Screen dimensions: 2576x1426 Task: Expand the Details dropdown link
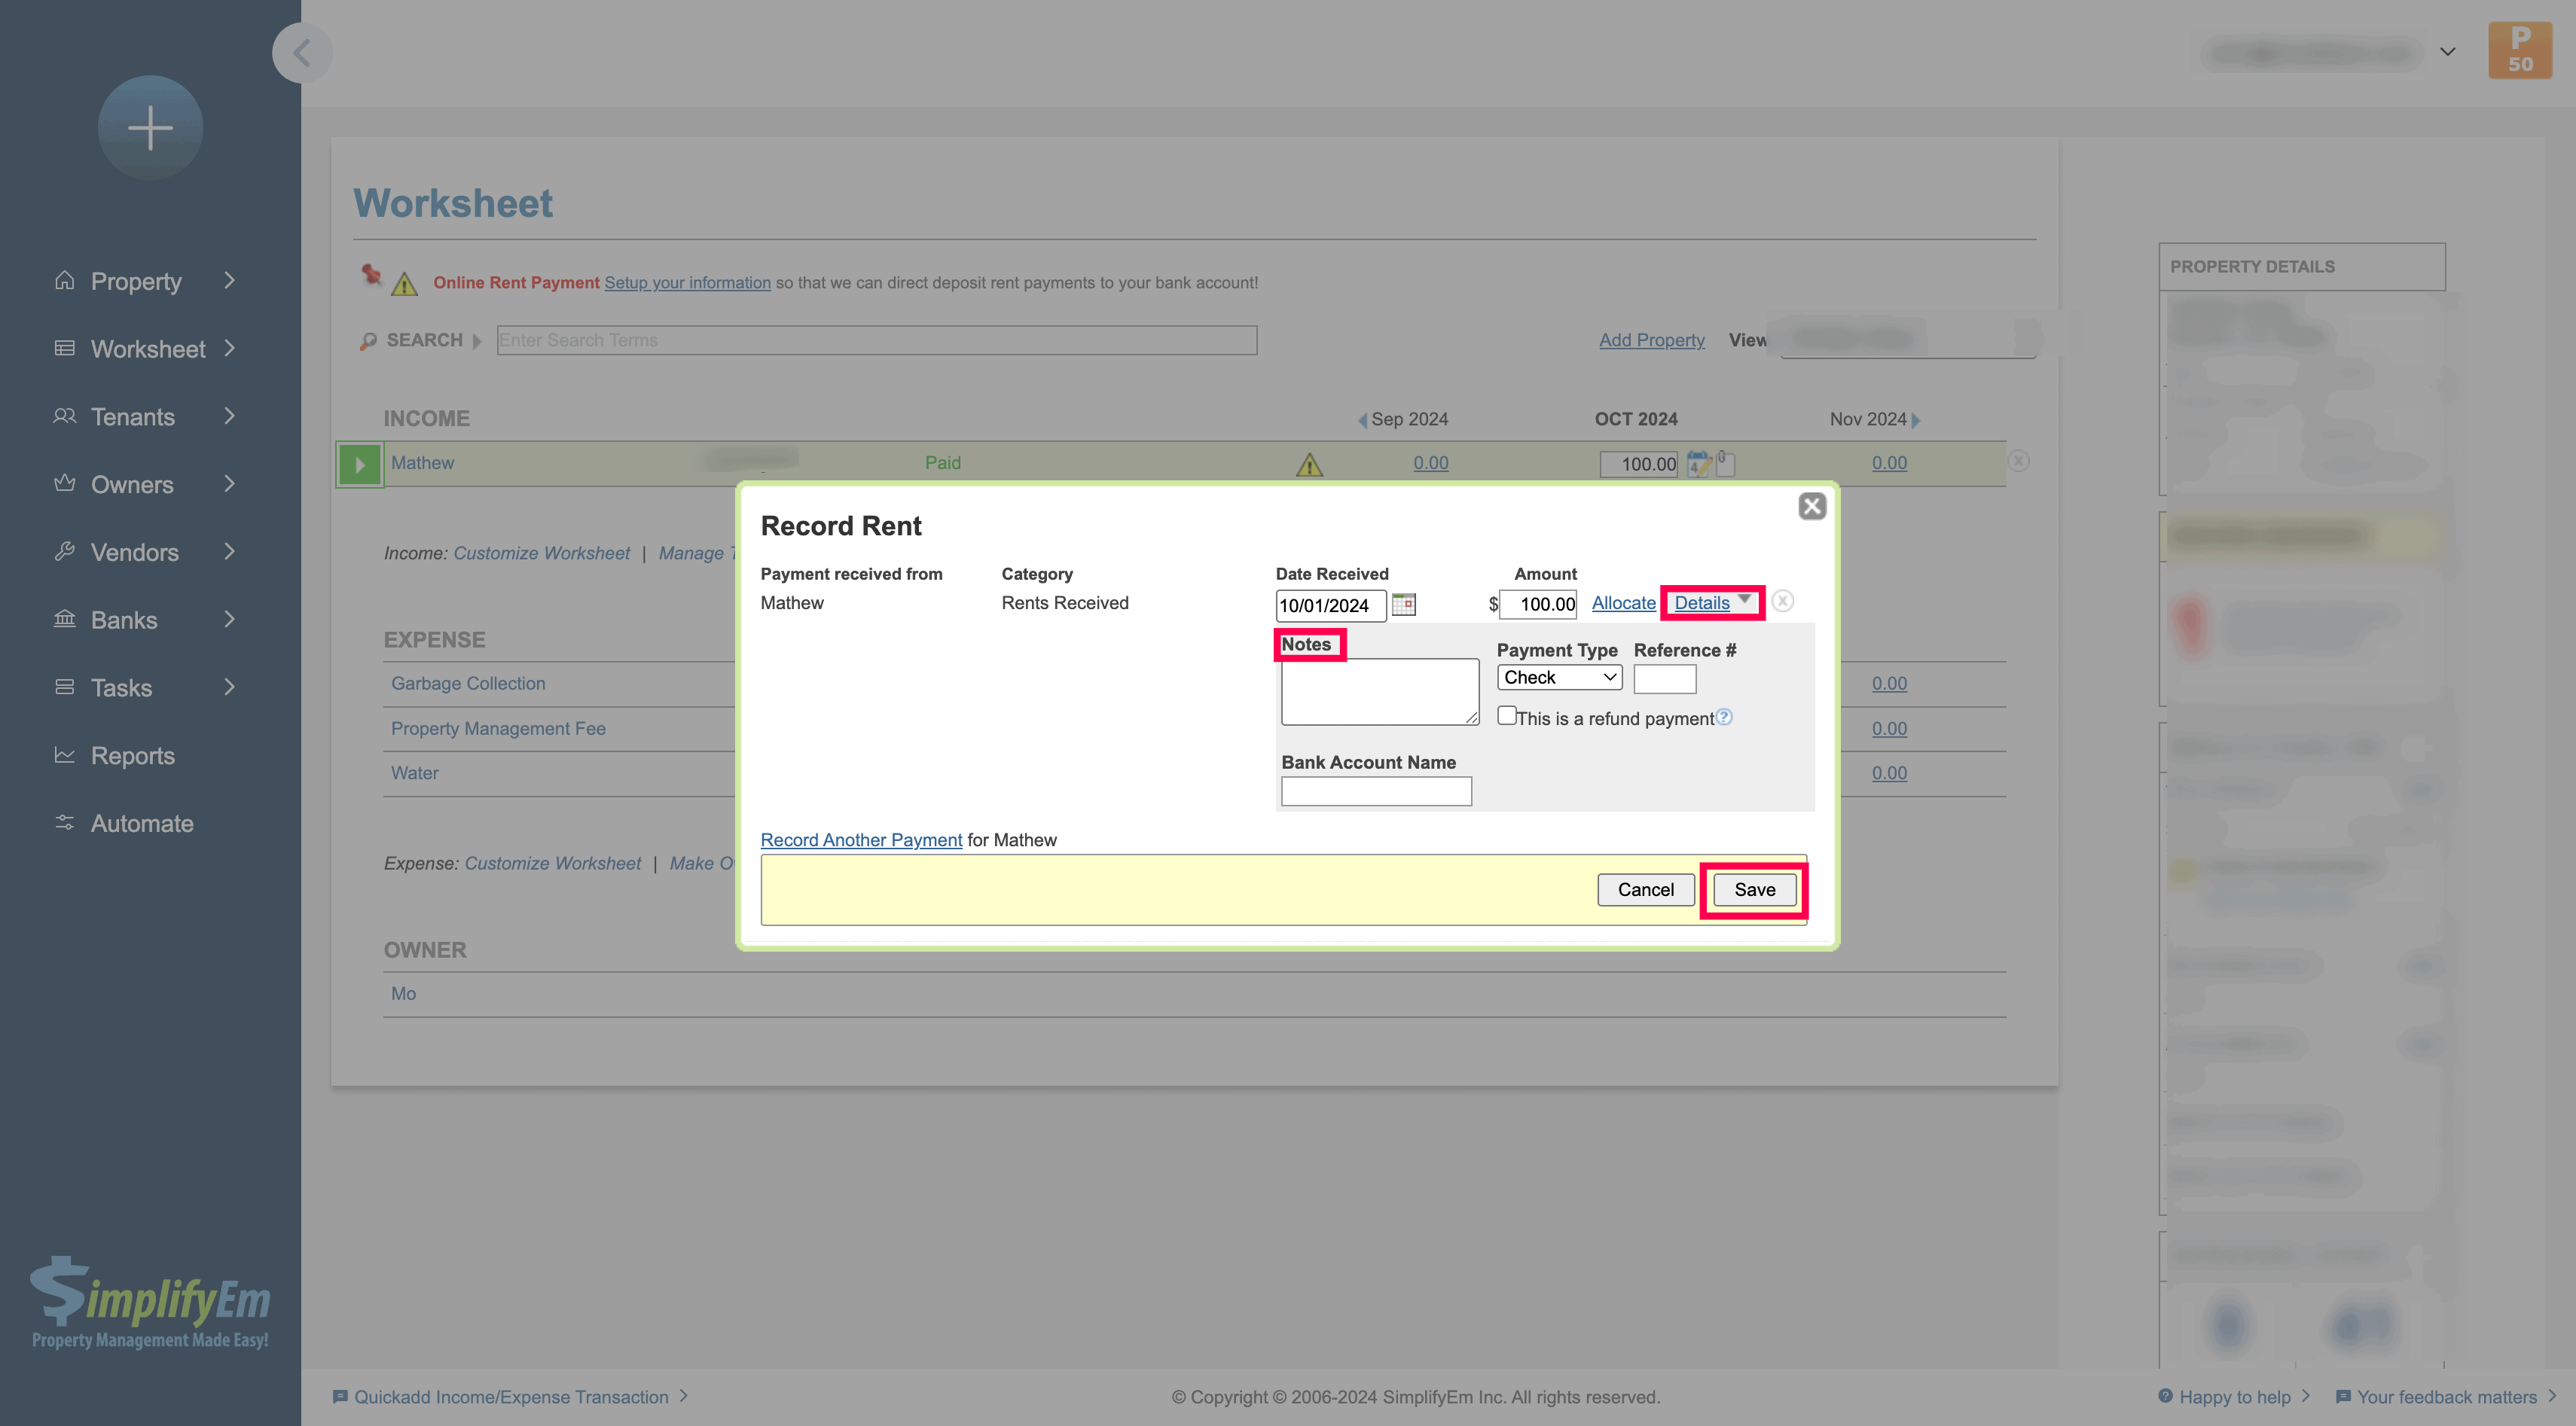tap(1711, 602)
